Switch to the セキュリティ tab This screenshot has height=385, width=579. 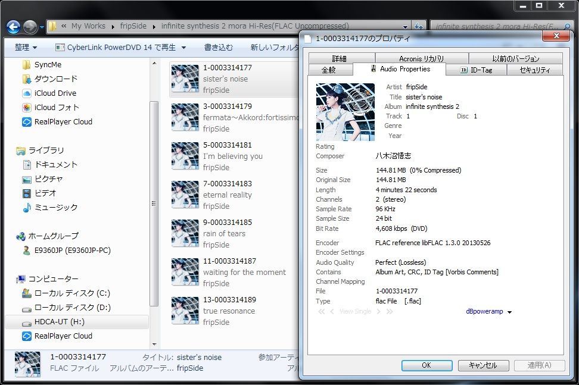tap(535, 70)
